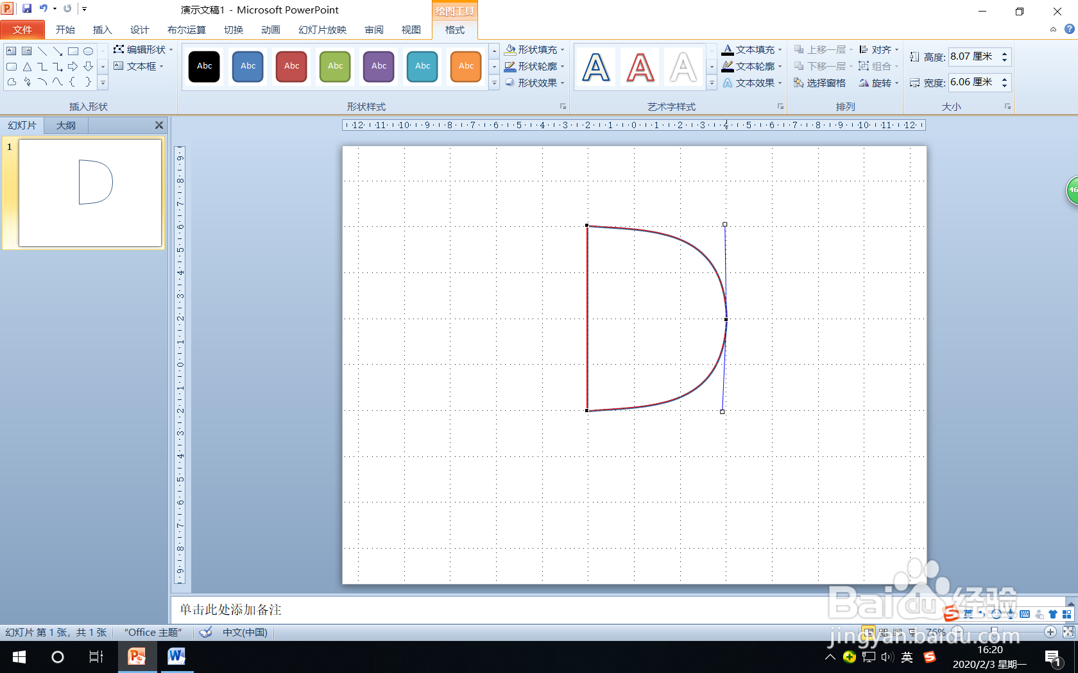
Task: Start slide show from status bar icon
Action: [912, 632]
